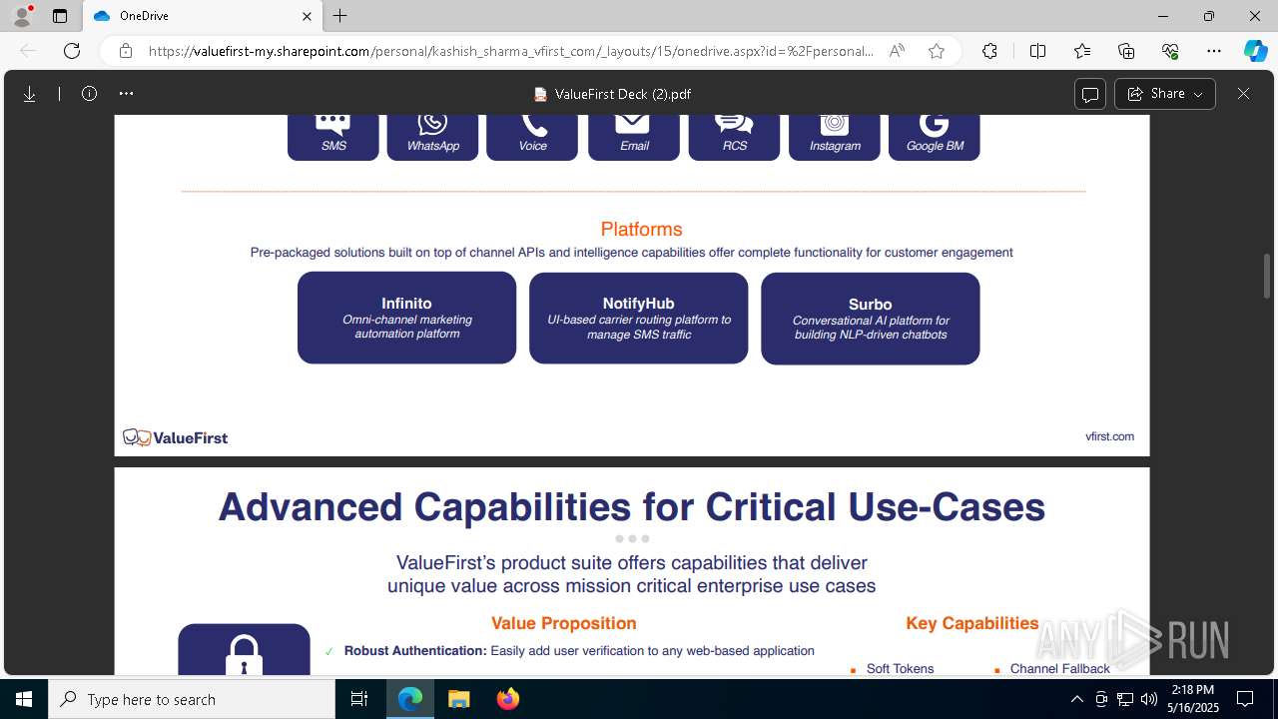Open the taskbar clock showing 2:18 PM
This screenshot has width=1278, height=719.
coord(1193,699)
